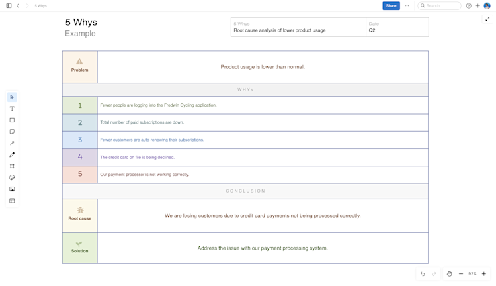The height and width of the screenshot is (286, 496).
Task: Click the Share button
Action: point(391,6)
